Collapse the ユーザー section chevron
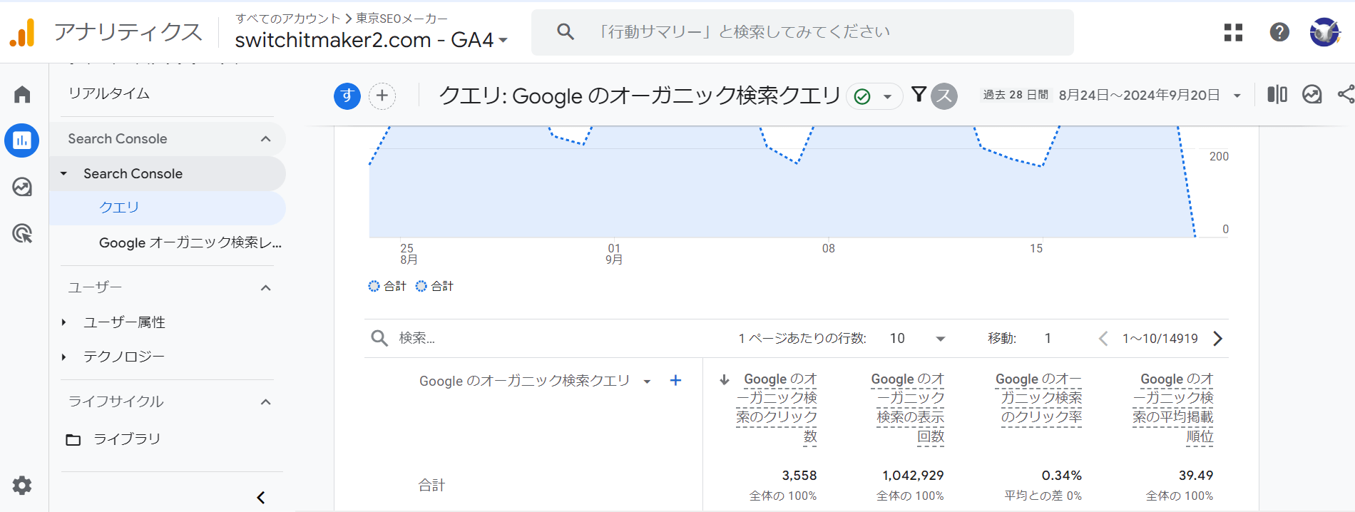This screenshot has width=1355, height=512. click(266, 288)
